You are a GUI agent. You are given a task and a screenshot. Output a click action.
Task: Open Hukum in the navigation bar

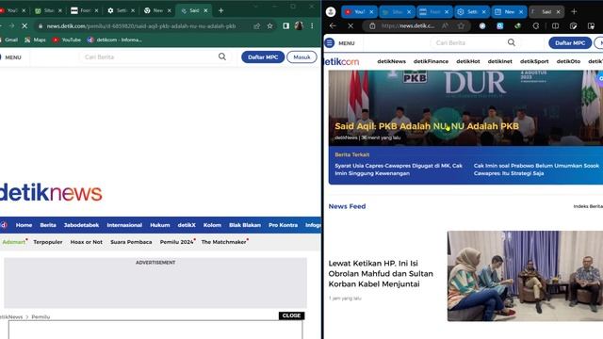(x=160, y=225)
